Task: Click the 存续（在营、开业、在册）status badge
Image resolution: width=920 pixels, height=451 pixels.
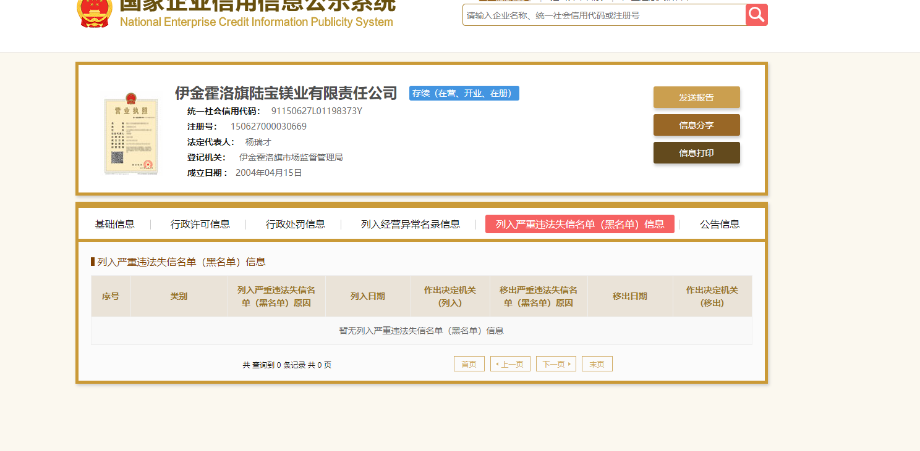Action: click(x=464, y=93)
